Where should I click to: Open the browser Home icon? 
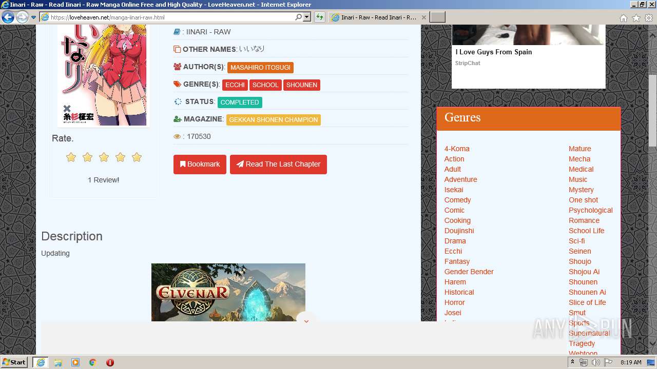pos(624,18)
